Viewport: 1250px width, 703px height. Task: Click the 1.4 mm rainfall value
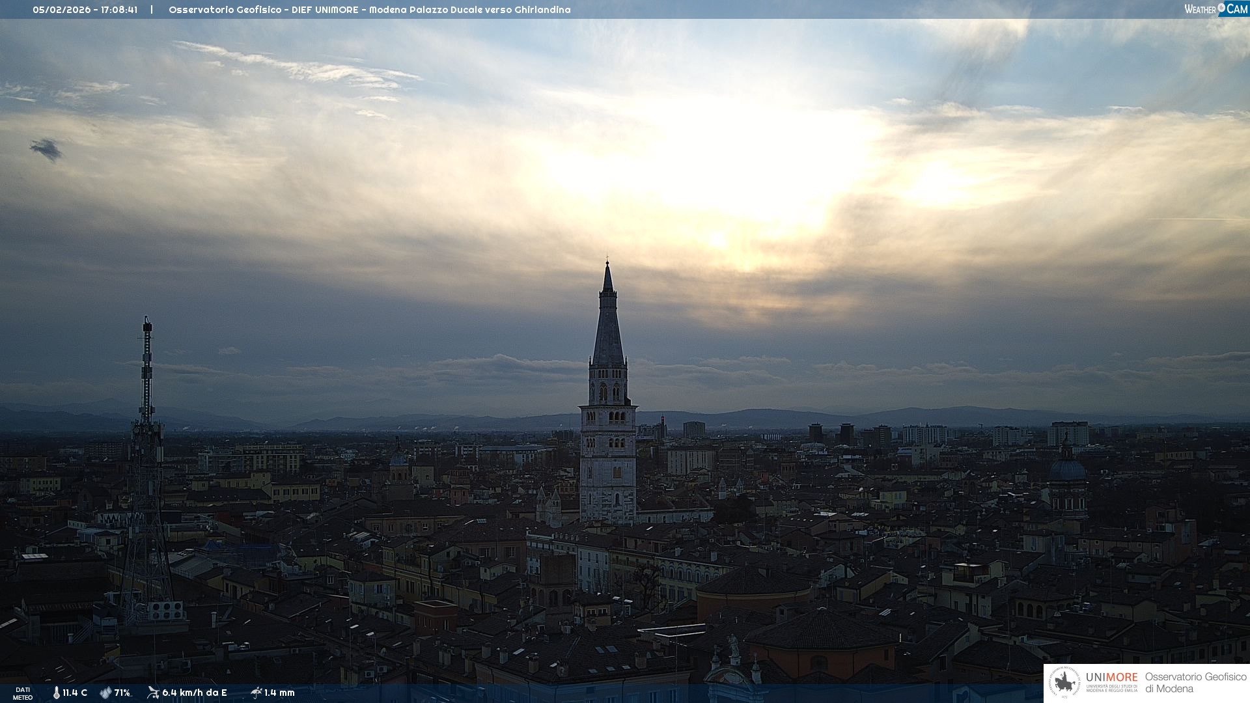tap(279, 693)
